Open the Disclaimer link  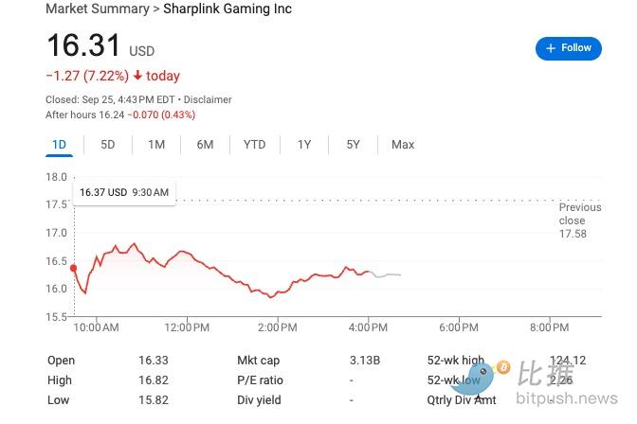coord(209,99)
